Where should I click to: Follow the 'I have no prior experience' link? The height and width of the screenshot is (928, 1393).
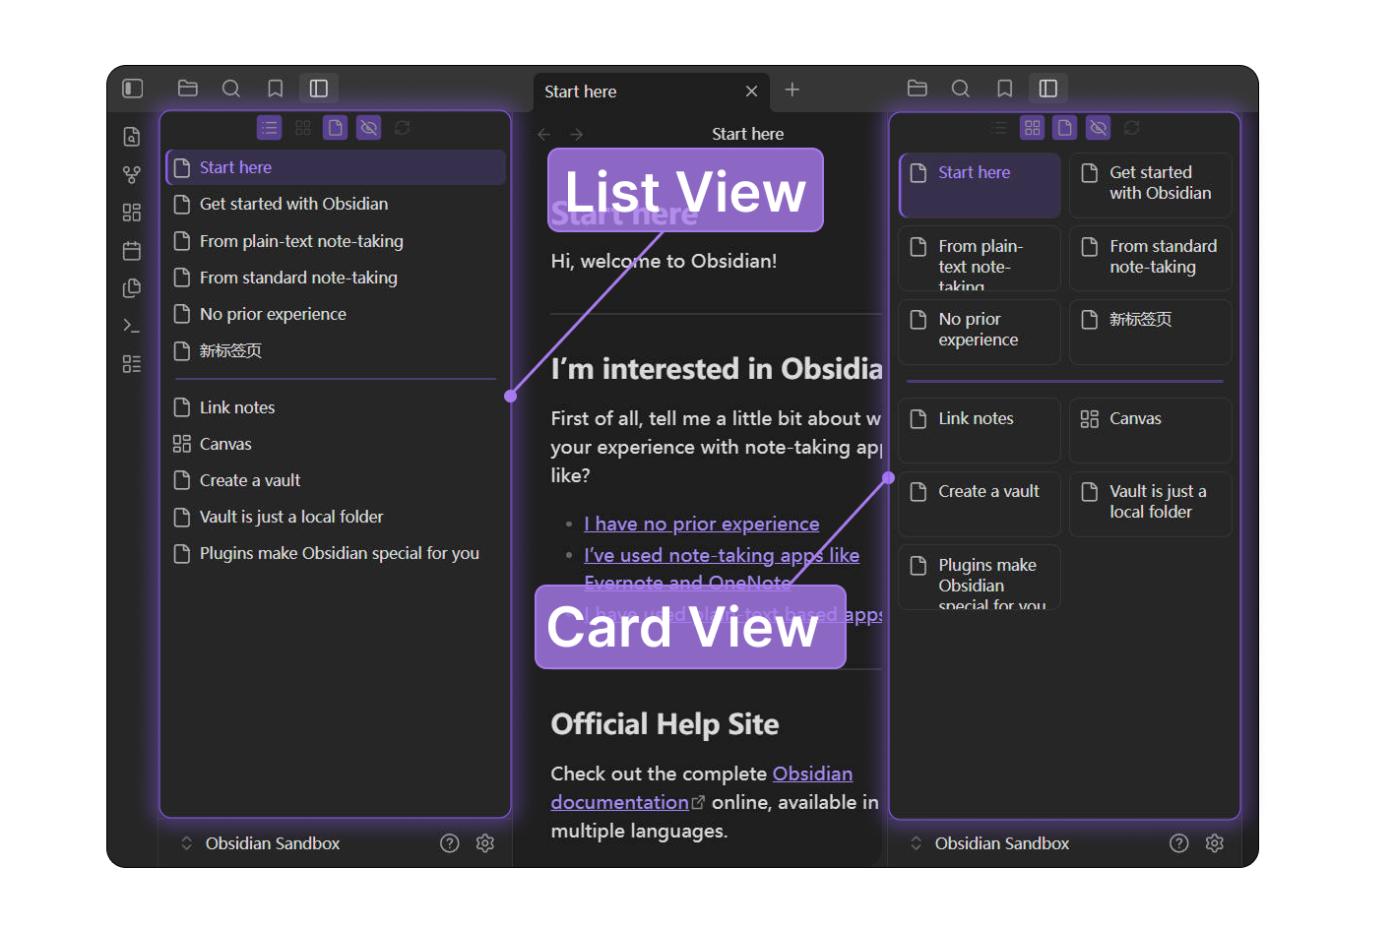(702, 525)
